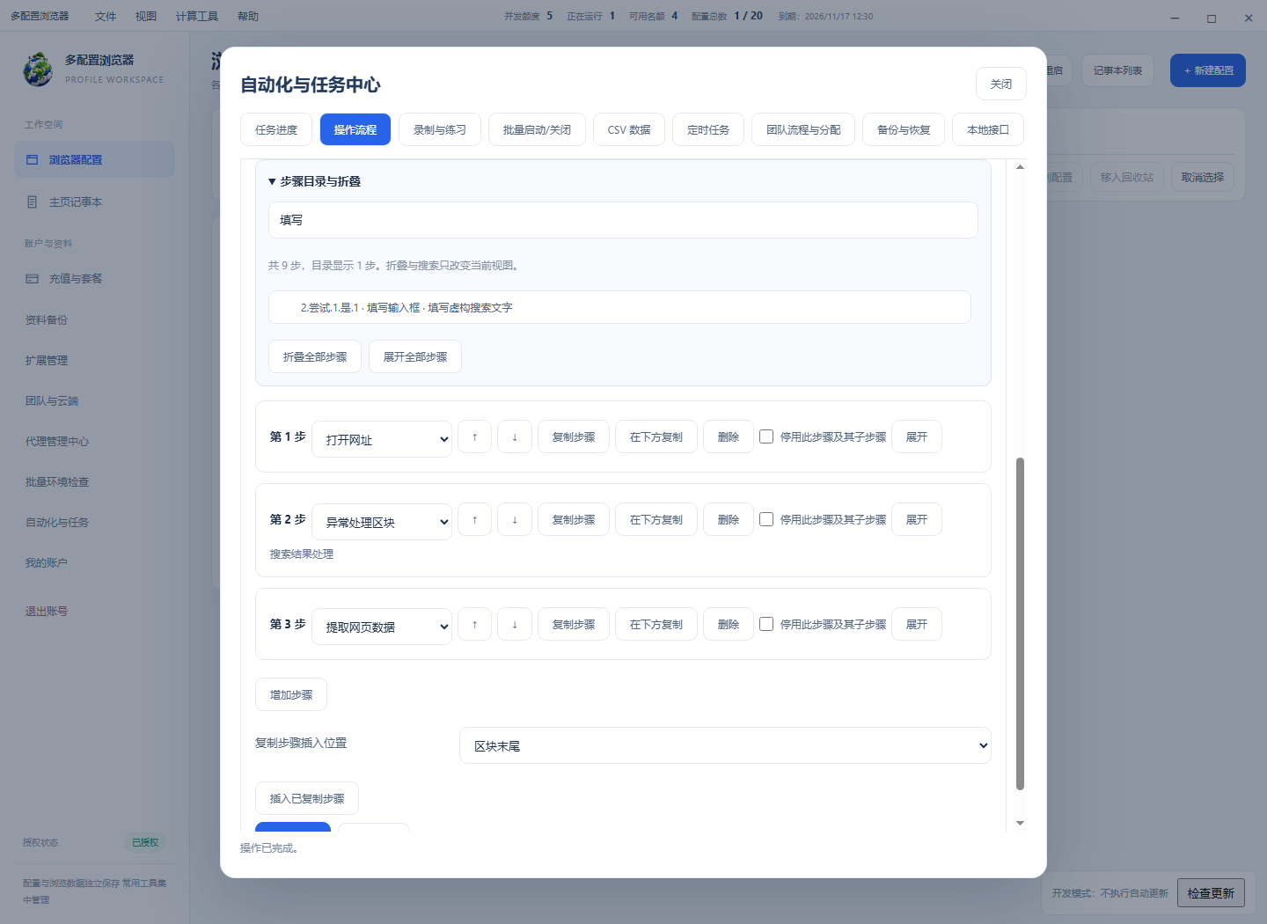Click the scroll-up arrow of the dialog scrollbar
The image size is (1267, 924).
point(1021,166)
